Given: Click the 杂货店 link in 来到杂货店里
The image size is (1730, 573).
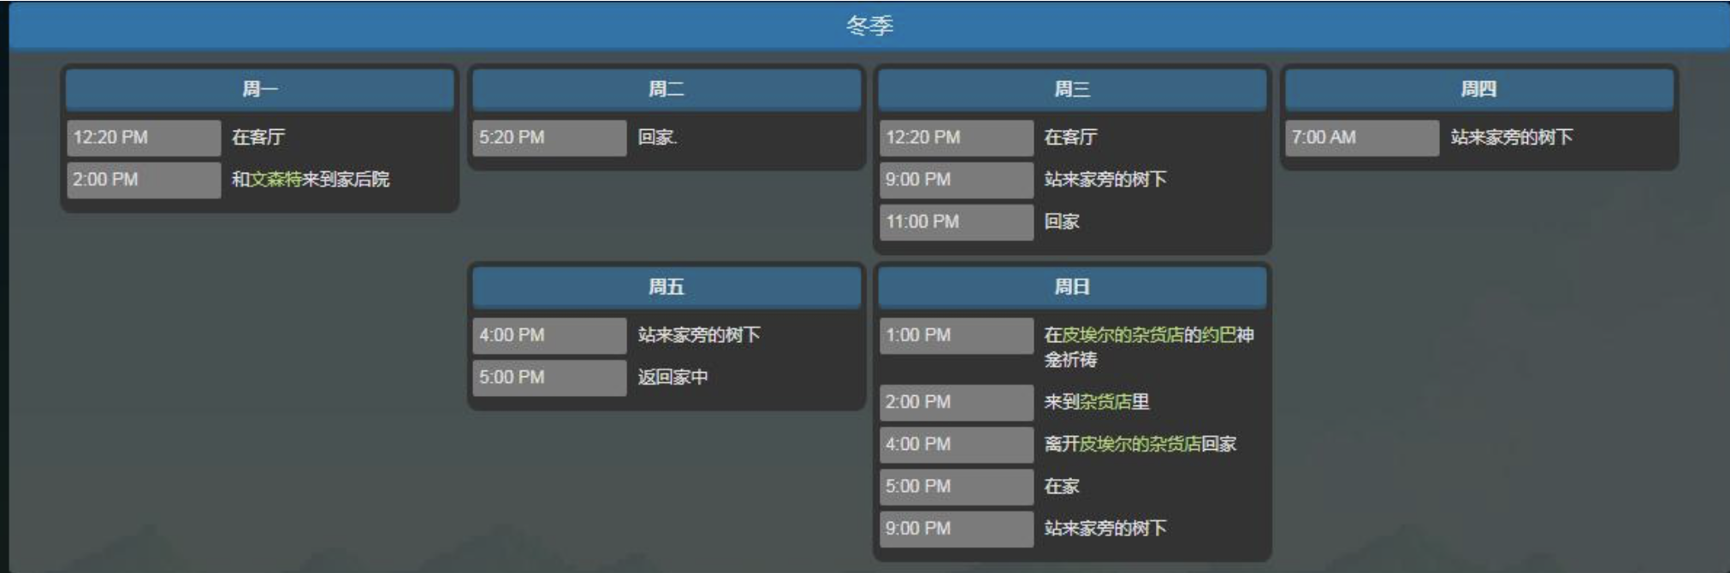Looking at the screenshot, I should coord(1105,402).
